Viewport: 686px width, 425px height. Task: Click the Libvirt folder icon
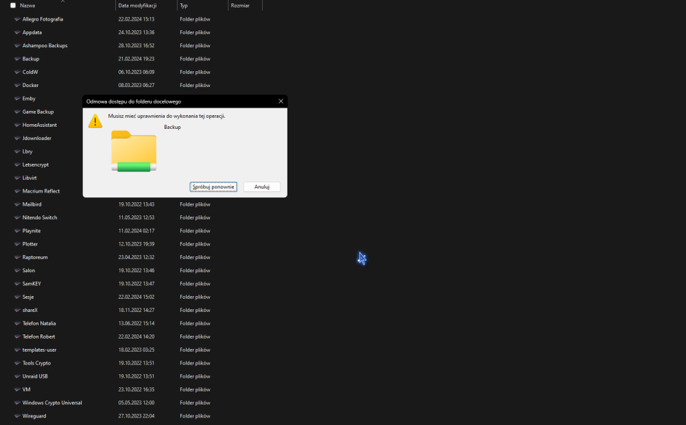click(x=18, y=178)
